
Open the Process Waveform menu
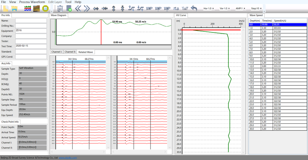[32, 2]
